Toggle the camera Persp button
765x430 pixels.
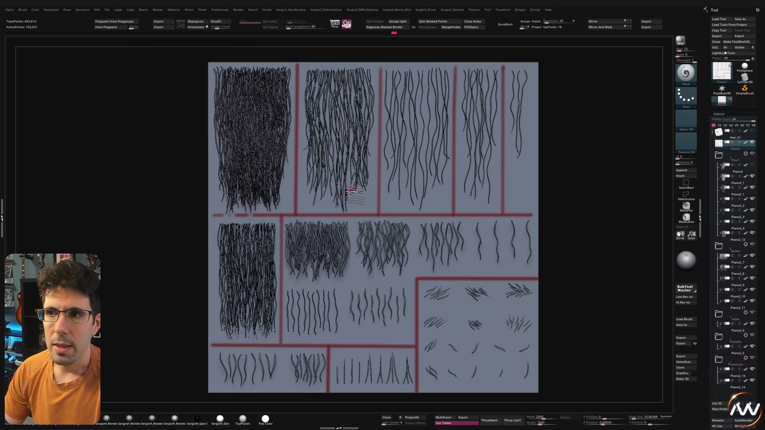[x=335, y=24]
